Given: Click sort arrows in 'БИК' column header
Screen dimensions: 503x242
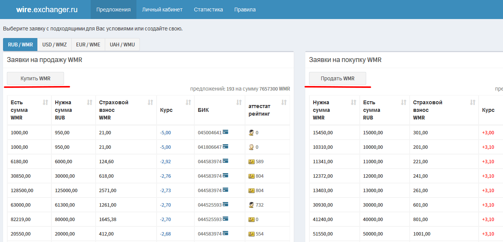Looking at the screenshot, I should pos(239,102).
